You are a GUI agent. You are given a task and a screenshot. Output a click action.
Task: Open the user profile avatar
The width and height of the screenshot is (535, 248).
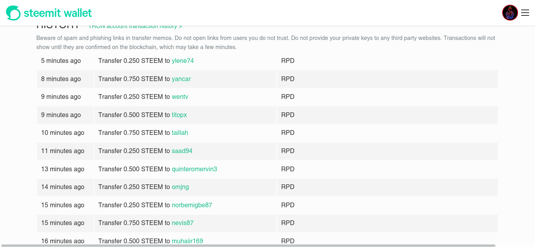tap(510, 13)
